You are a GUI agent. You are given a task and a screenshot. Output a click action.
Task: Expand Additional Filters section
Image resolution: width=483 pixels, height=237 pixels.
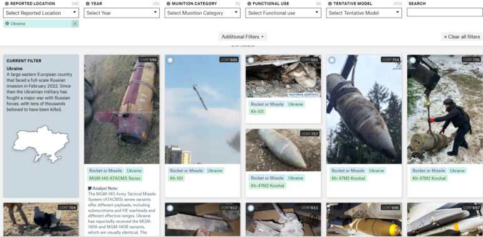242,36
